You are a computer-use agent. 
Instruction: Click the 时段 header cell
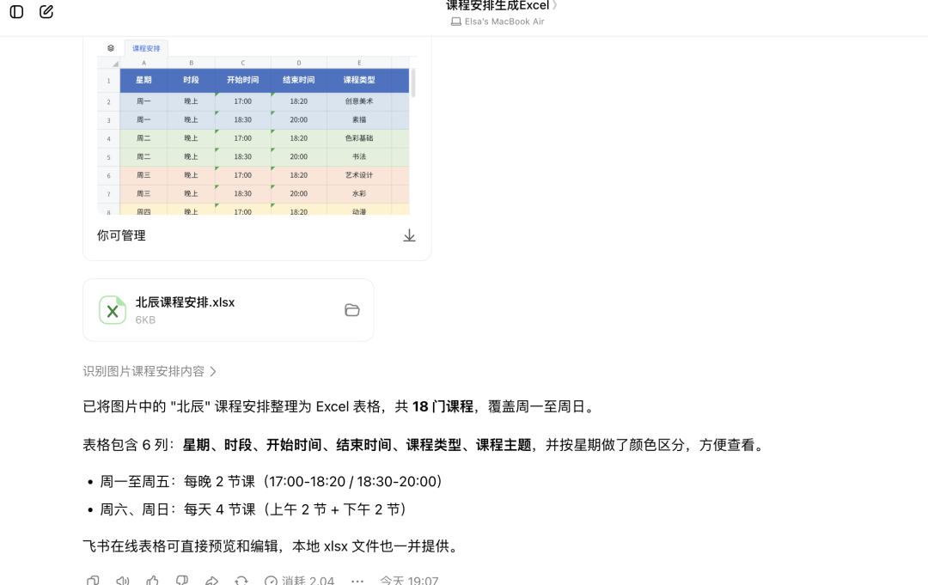click(191, 80)
